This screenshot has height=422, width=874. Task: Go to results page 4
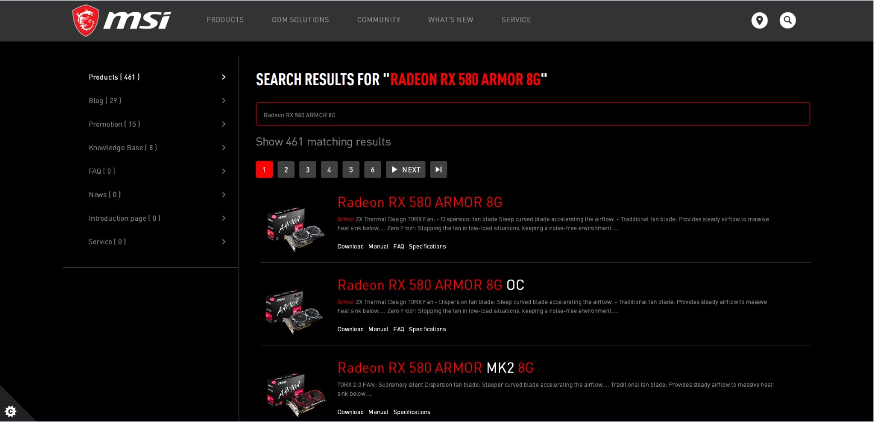329,169
